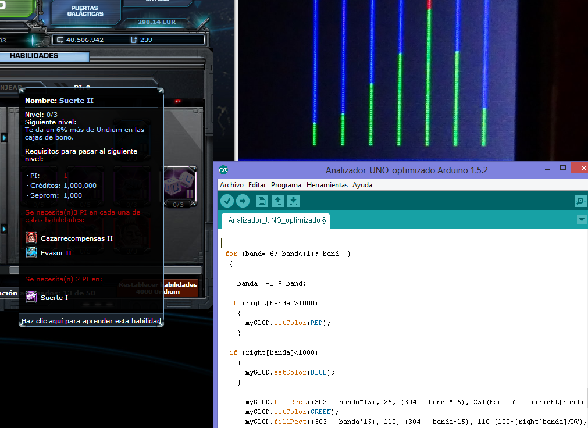This screenshot has height=428, width=588.
Task: Click the Cazarrecompensas II skill icon
Action: tap(31, 238)
